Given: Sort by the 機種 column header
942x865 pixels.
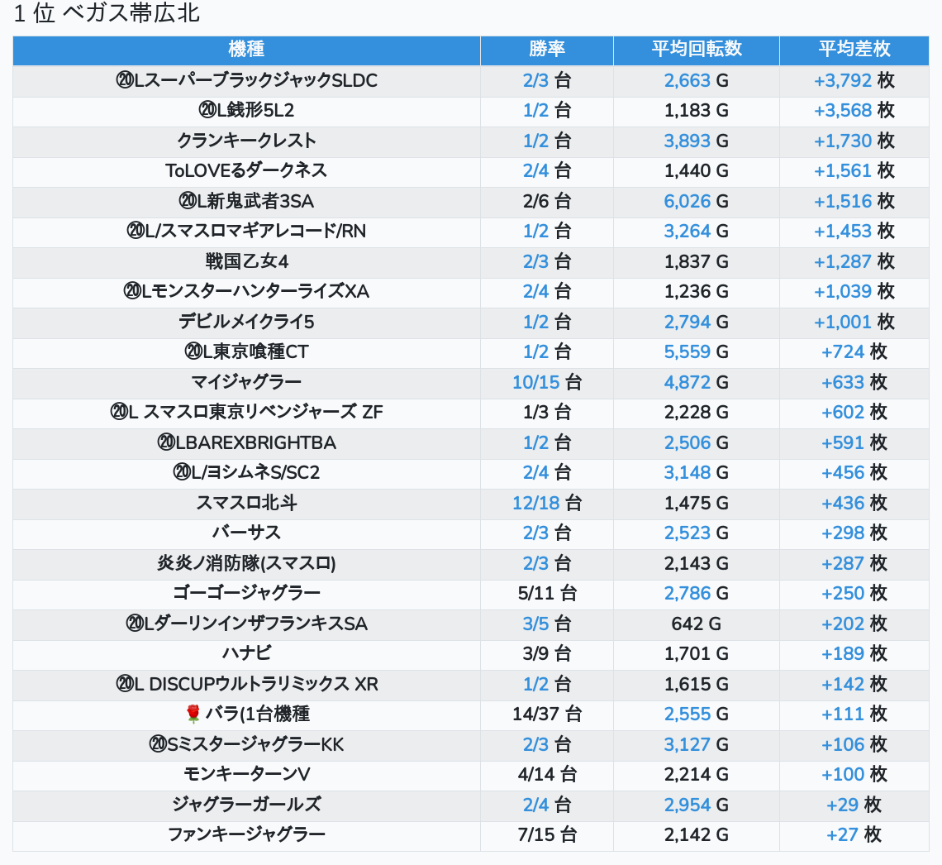Looking at the screenshot, I should coord(246,49).
